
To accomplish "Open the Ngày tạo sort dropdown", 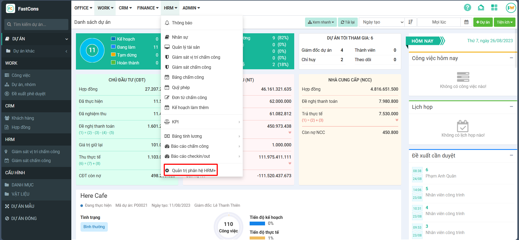I will [x=381, y=22].
